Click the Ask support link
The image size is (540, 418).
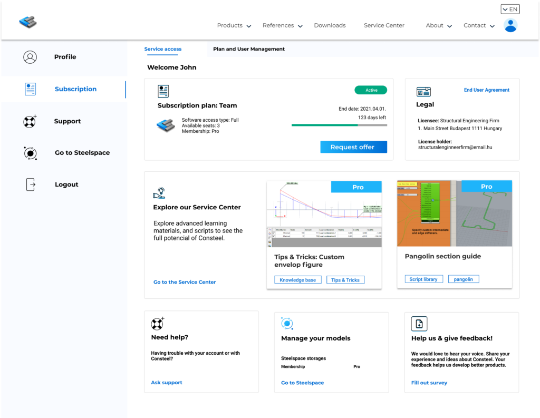[167, 383]
